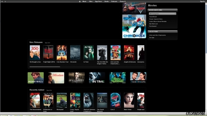Open the Chronicle featured banner
The height and width of the screenshot is (116, 207).
pyautogui.click(x=134, y=32)
